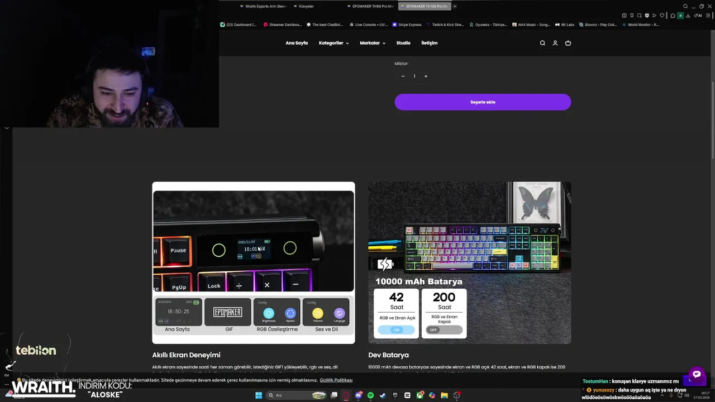Click the heart bookmark icon in browser toolbar
The width and height of the screenshot is (715, 402).
click(x=662, y=16)
